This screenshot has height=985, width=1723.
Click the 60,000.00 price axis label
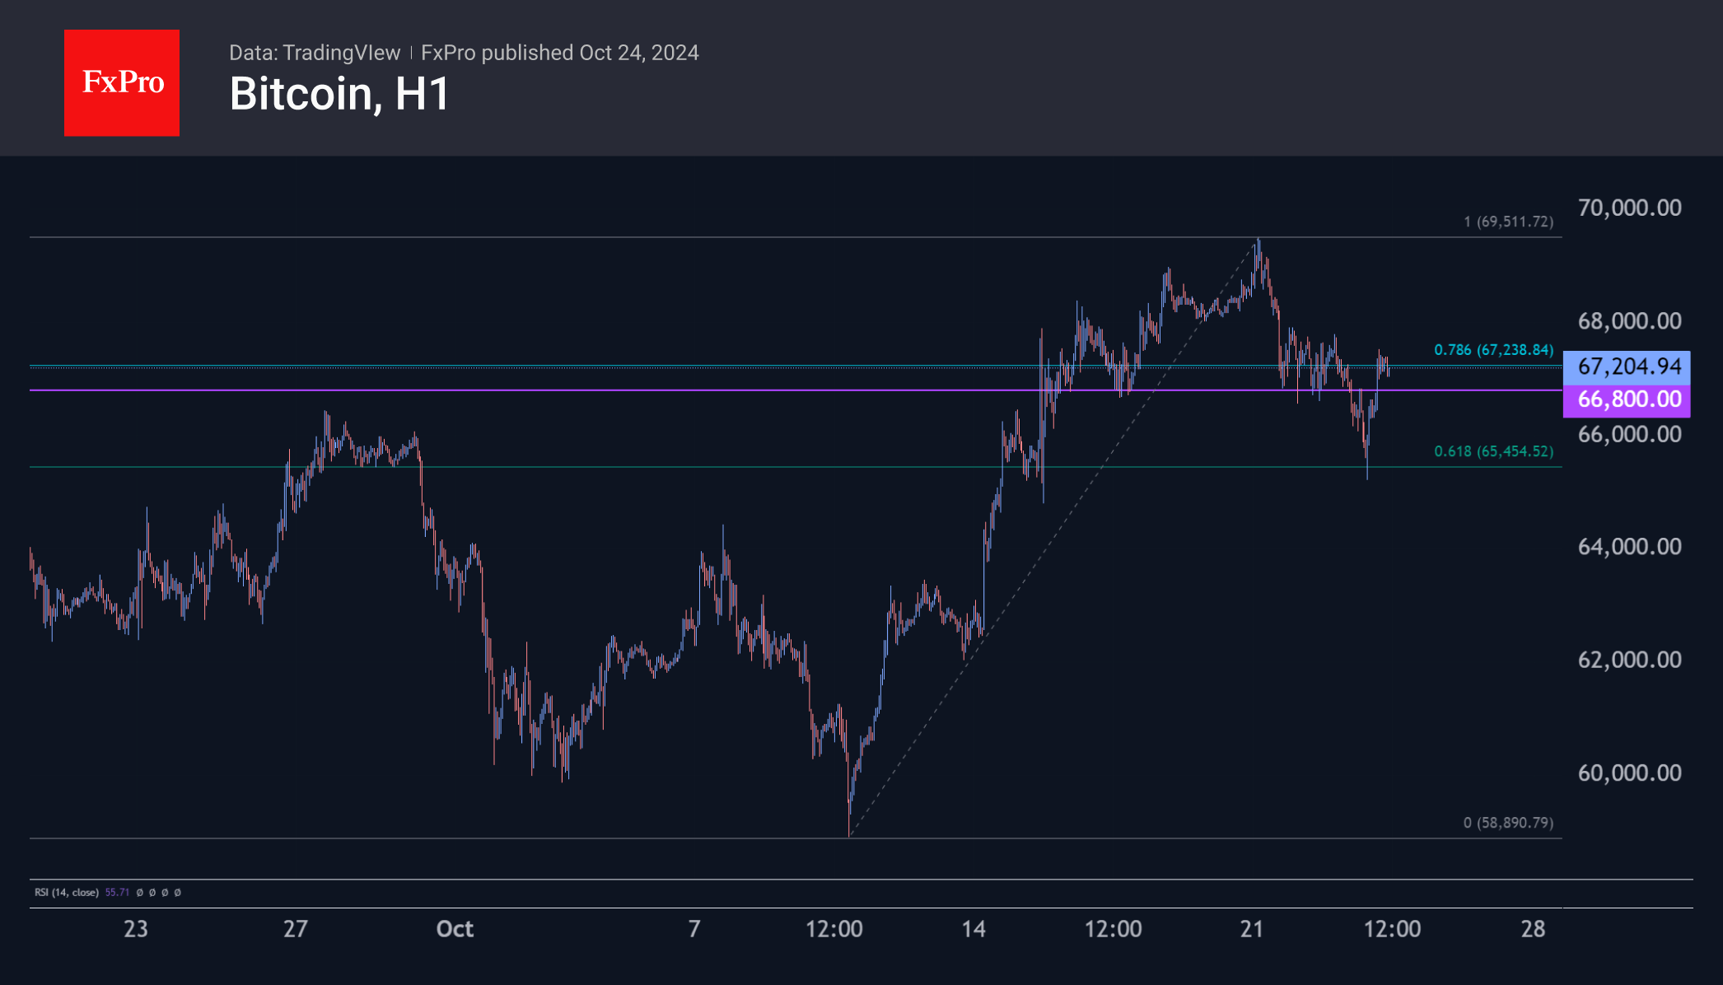pos(1629,773)
